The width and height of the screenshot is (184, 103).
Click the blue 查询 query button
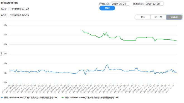pyautogui.click(x=107, y=8)
